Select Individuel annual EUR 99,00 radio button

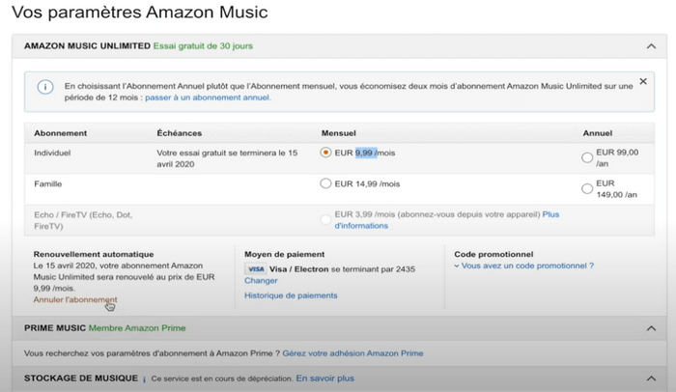point(587,157)
